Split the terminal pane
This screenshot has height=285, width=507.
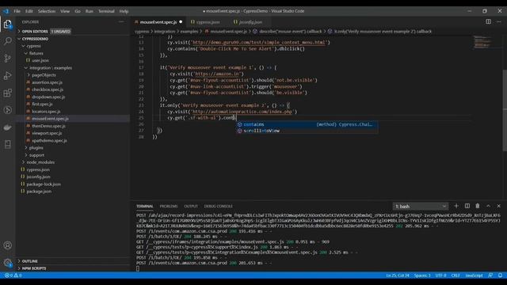[467, 206]
